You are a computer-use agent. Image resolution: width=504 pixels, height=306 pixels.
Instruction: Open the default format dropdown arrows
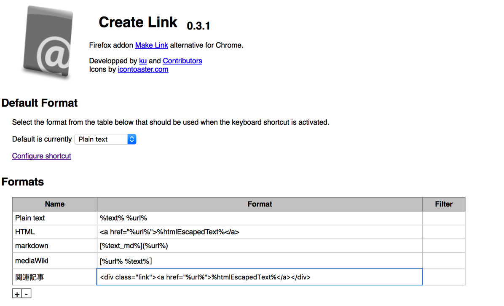click(x=132, y=139)
